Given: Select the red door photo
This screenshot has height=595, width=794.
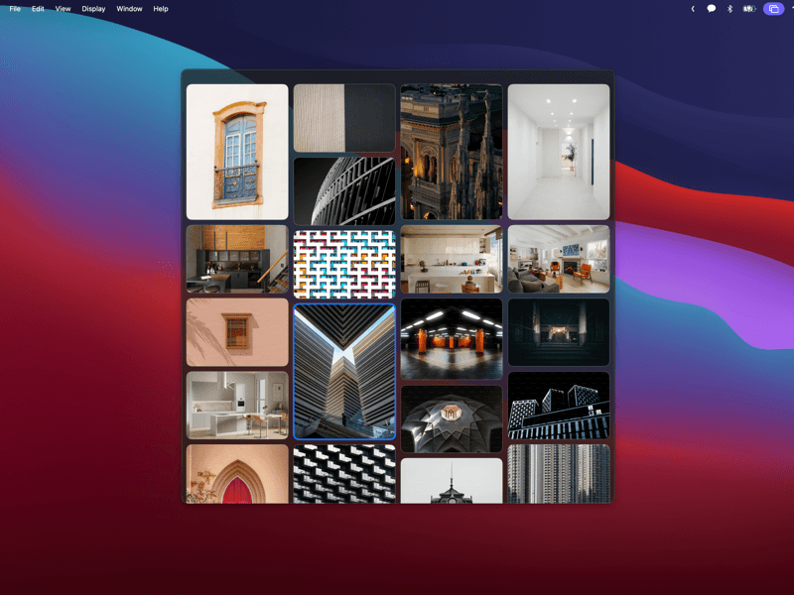Looking at the screenshot, I should [236, 476].
